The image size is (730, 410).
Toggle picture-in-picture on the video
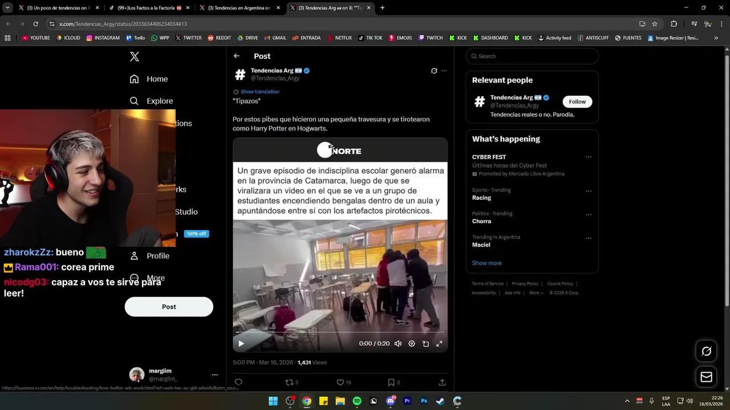click(x=425, y=343)
